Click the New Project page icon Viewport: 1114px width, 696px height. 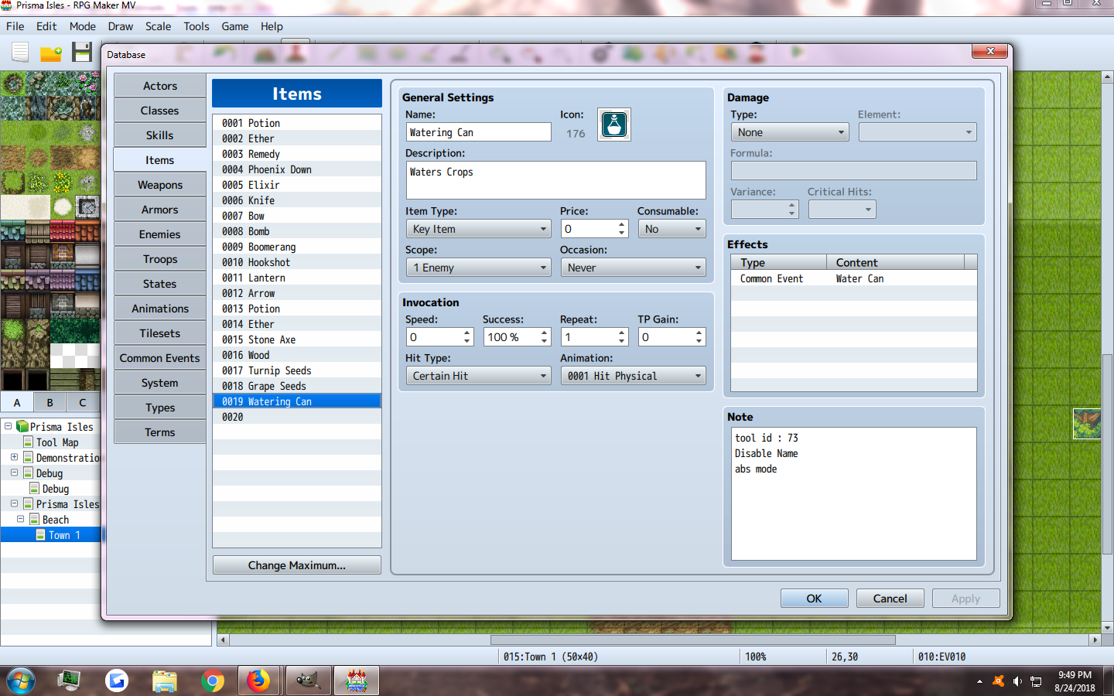click(x=20, y=53)
